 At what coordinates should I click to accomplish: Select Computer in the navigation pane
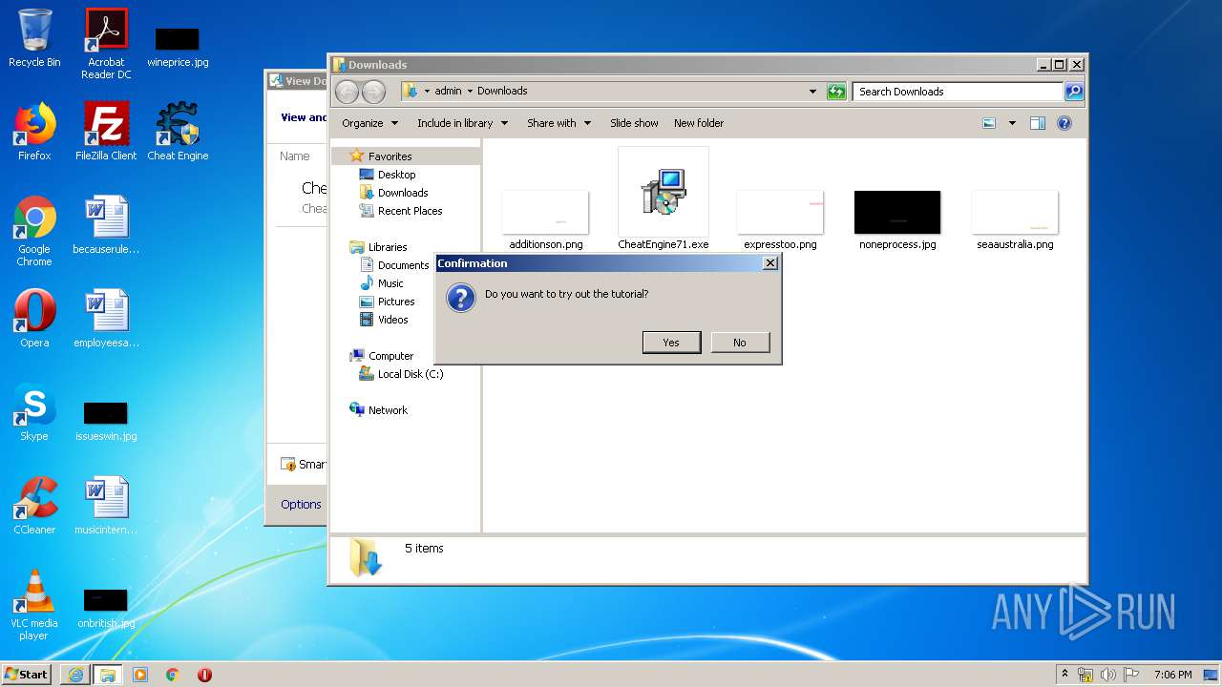click(390, 356)
